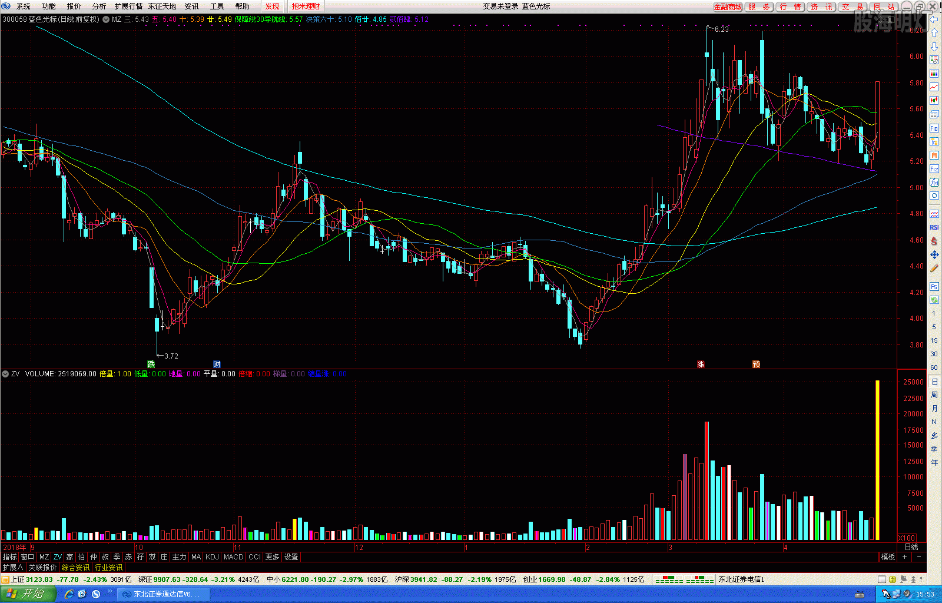Viewport: 942px width, 603px height.
Task: Click the circle-in-square icon in sidebar
Action: tap(934, 196)
